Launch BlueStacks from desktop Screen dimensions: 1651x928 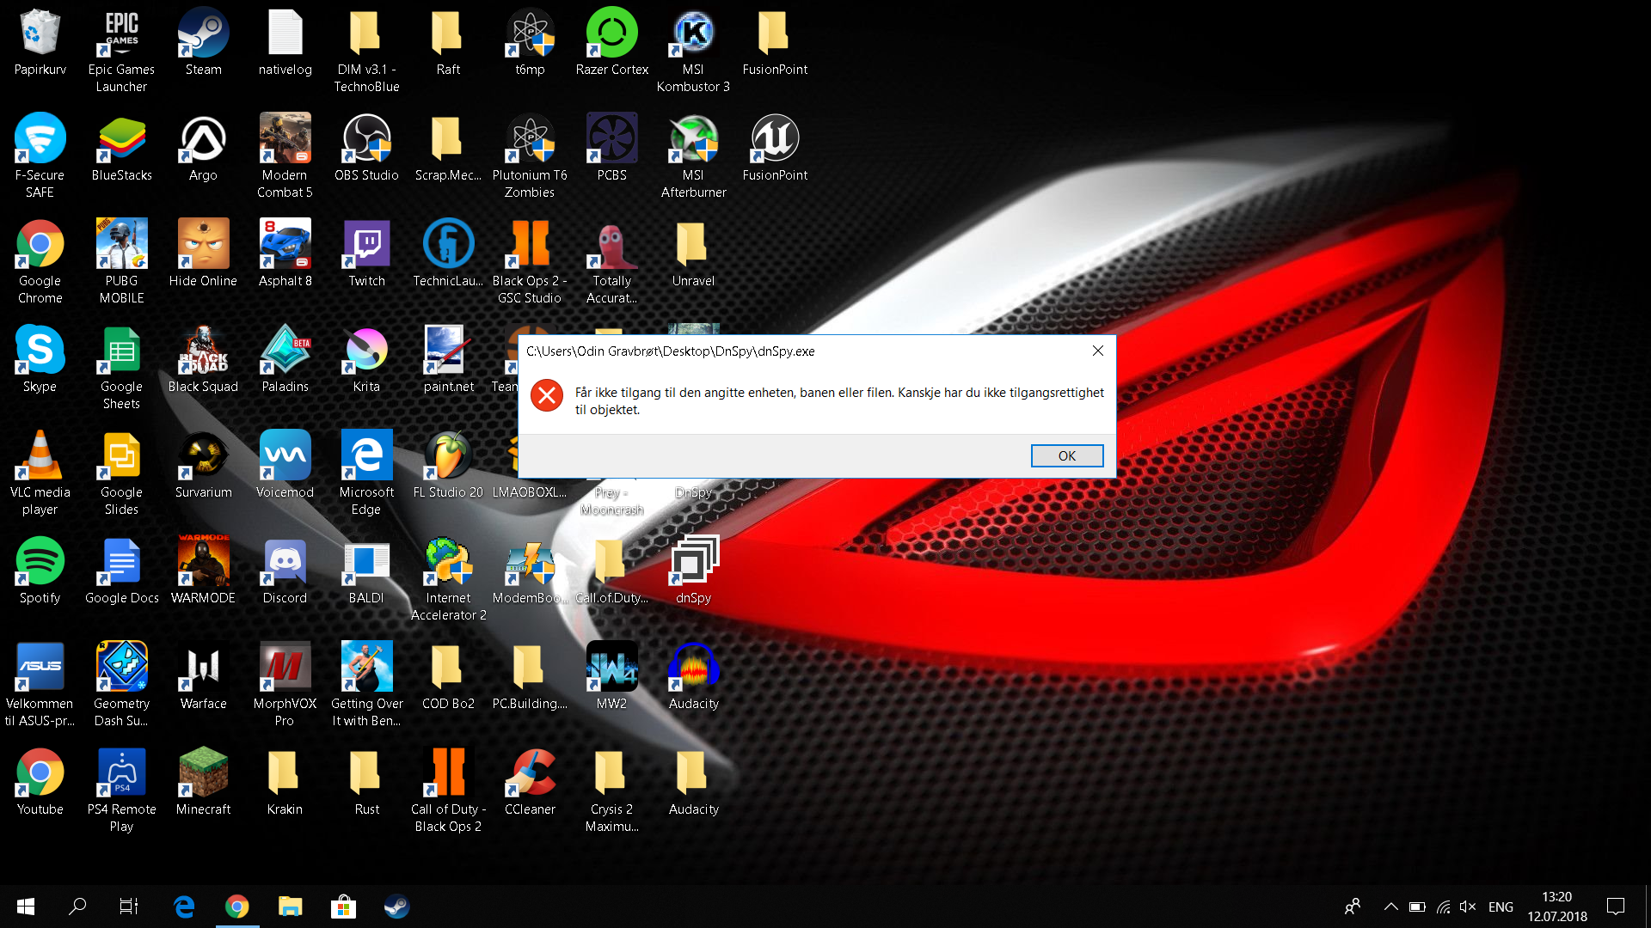[121, 148]
